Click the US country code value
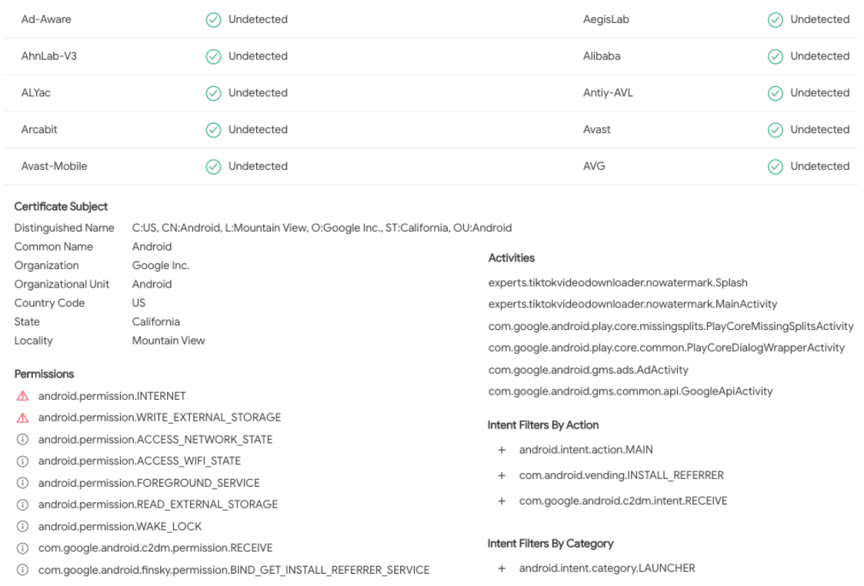Screen dimensions: 864x586 tap(138, 303)
